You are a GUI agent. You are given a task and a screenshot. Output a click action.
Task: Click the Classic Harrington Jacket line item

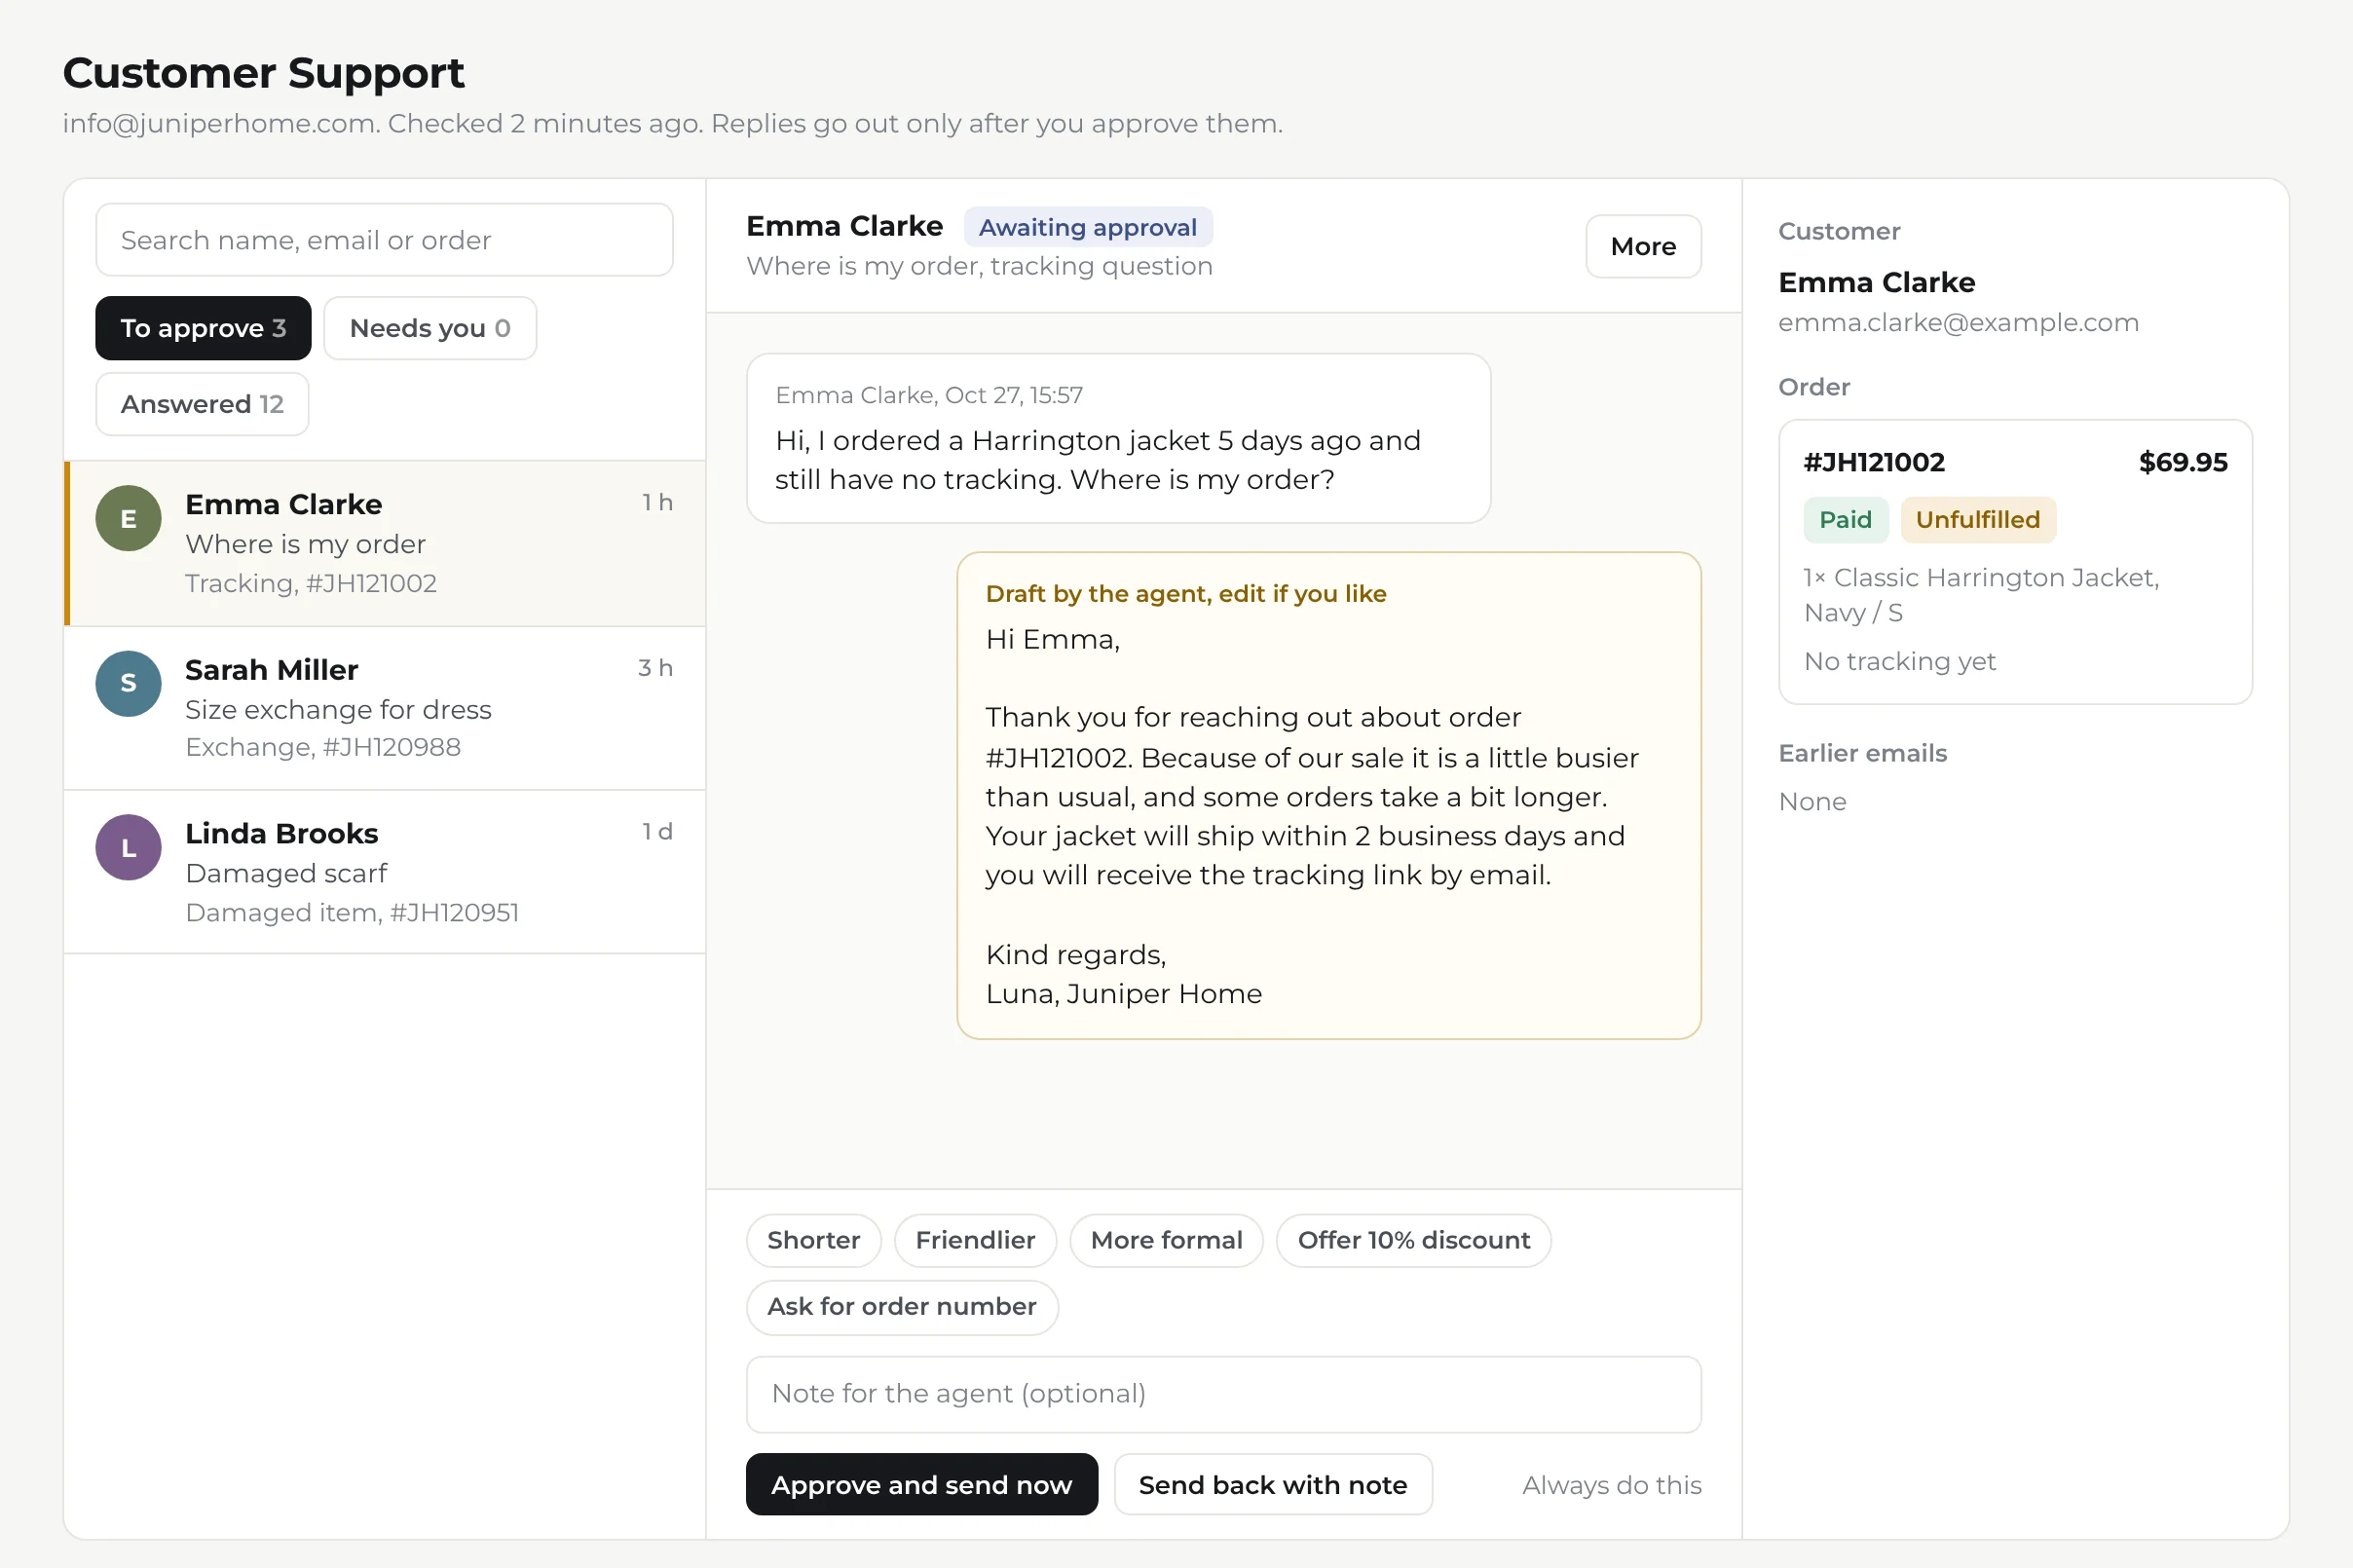tap(1981, 594)
